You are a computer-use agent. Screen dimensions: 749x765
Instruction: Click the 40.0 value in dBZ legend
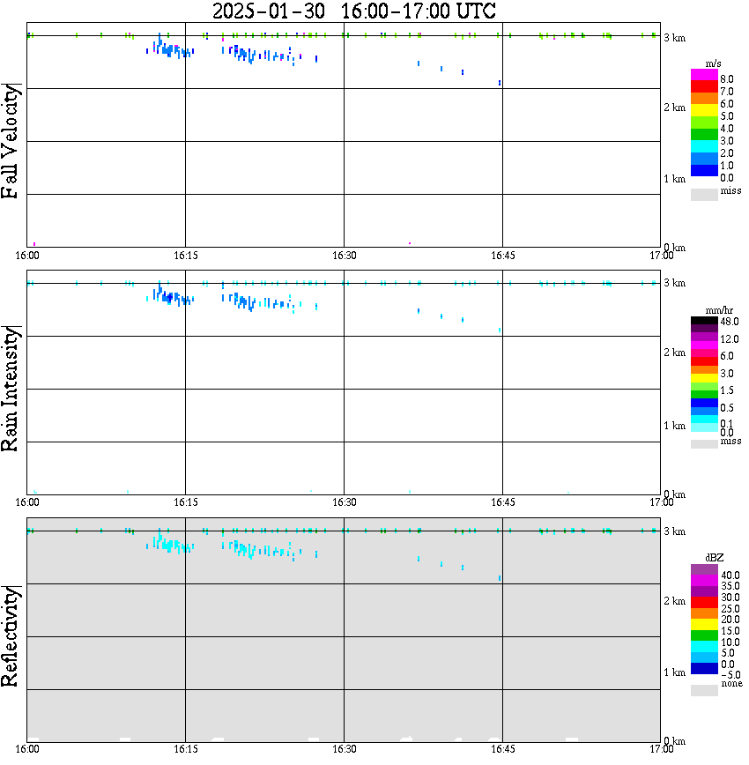tap(730, 576)
